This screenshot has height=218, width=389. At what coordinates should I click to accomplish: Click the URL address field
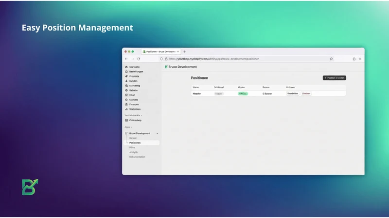[x=246, y=59]
